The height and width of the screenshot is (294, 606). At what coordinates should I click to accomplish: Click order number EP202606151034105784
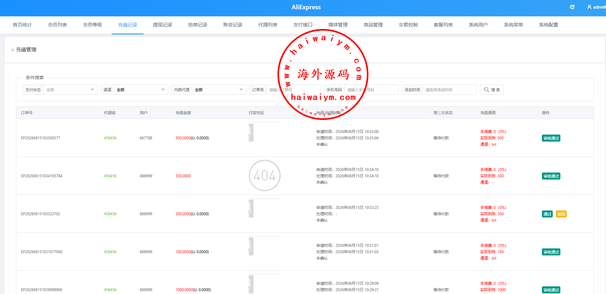(x=42, y=176)
